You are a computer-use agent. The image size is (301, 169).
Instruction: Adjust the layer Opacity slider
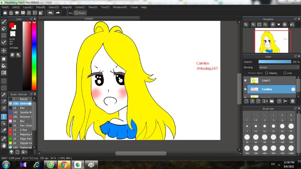275,62
